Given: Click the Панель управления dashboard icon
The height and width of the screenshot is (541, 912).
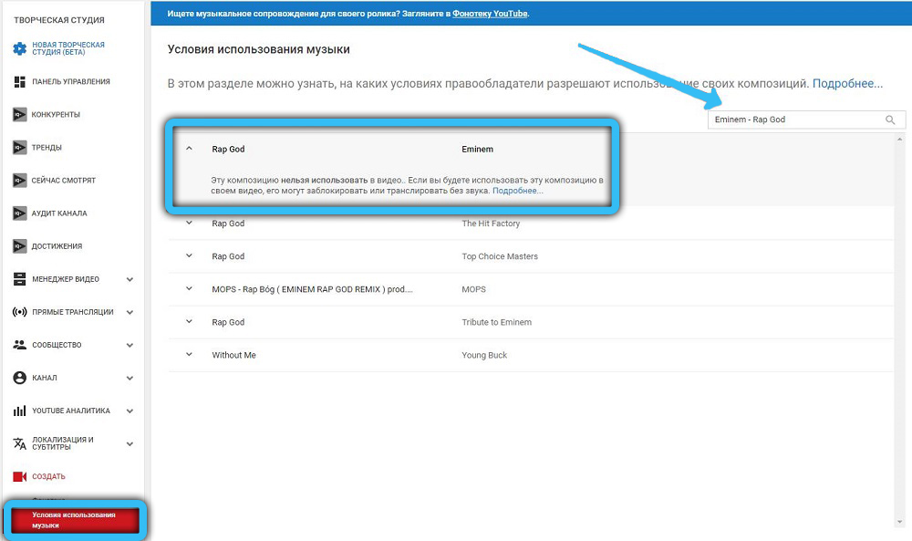Looking at the screenshot, I should coord(20,82).
